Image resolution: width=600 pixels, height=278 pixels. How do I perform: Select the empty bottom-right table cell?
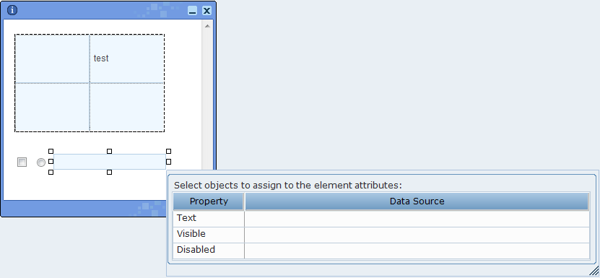coord(126,107)
